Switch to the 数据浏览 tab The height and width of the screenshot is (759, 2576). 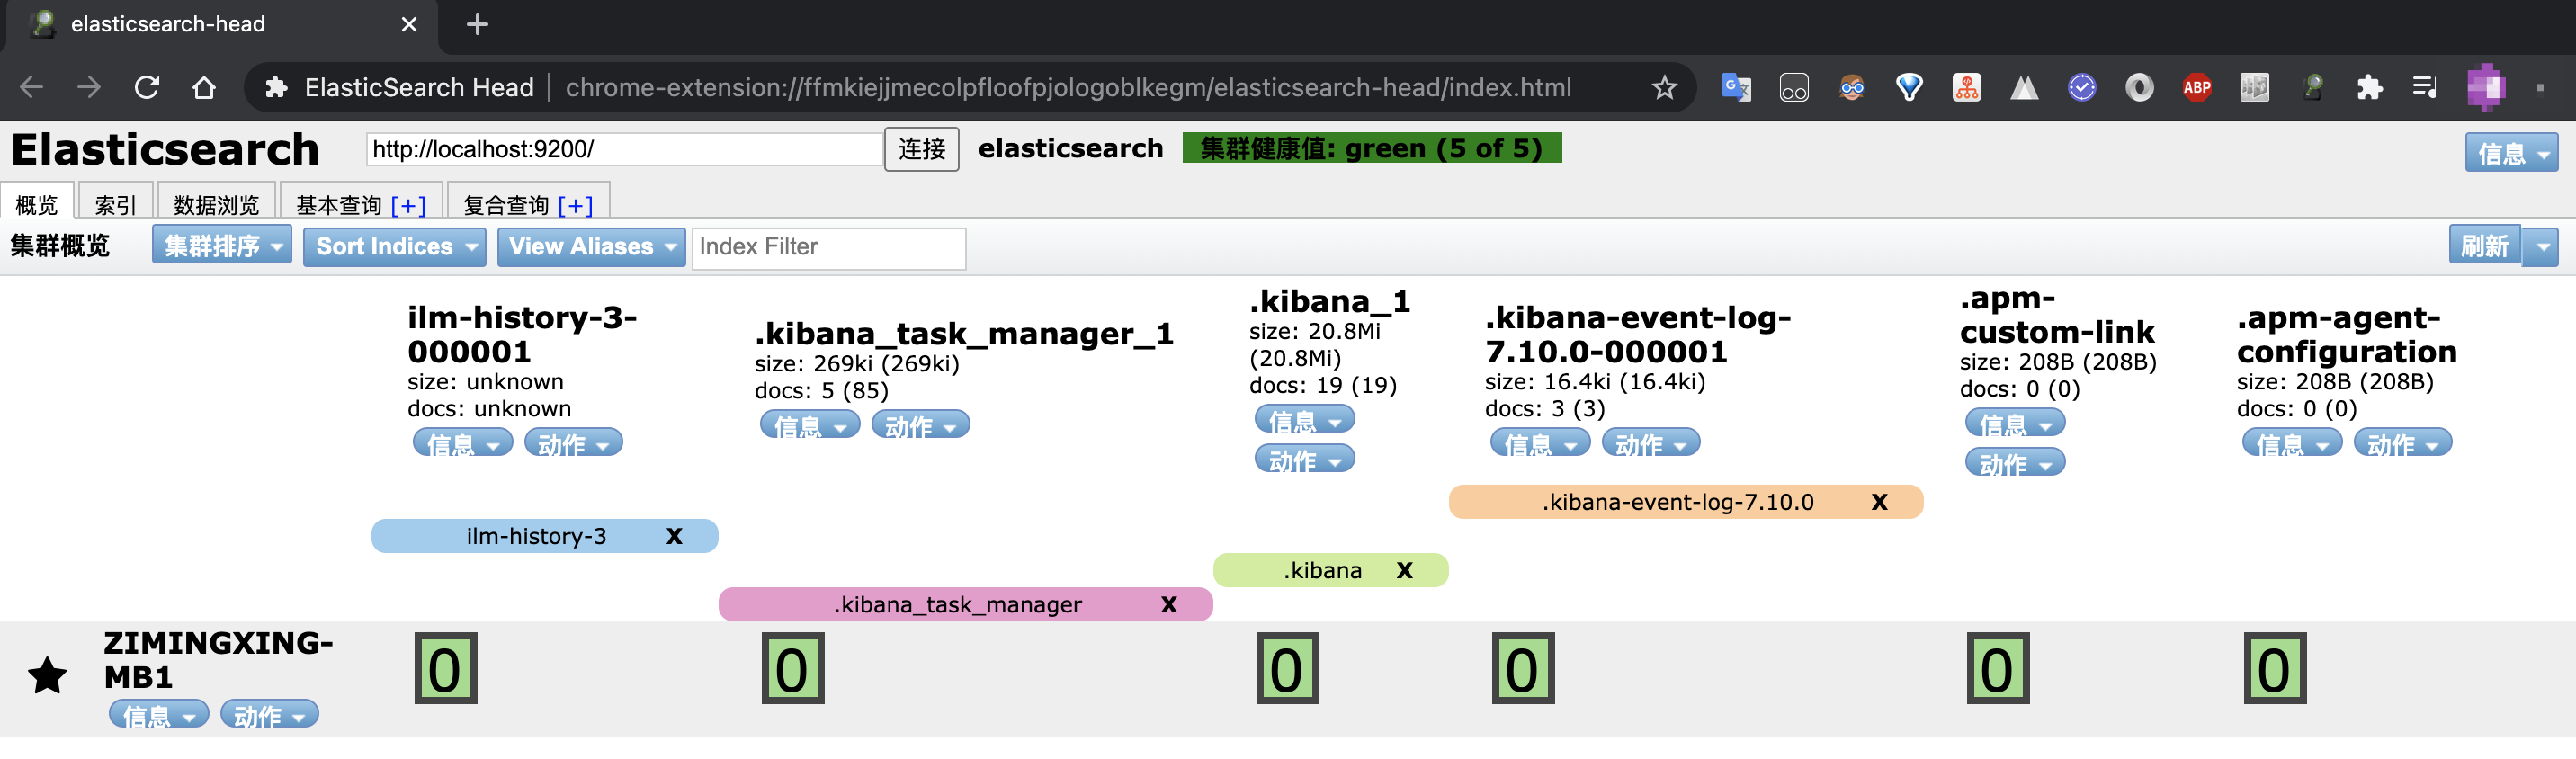point(216,203)
